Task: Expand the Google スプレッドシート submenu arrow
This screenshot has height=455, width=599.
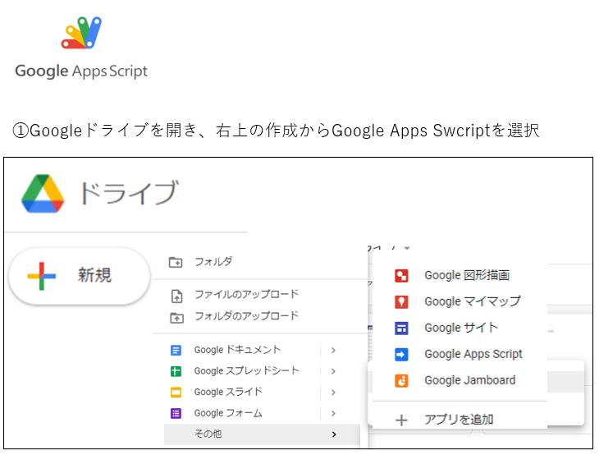Action: point(333,371)
